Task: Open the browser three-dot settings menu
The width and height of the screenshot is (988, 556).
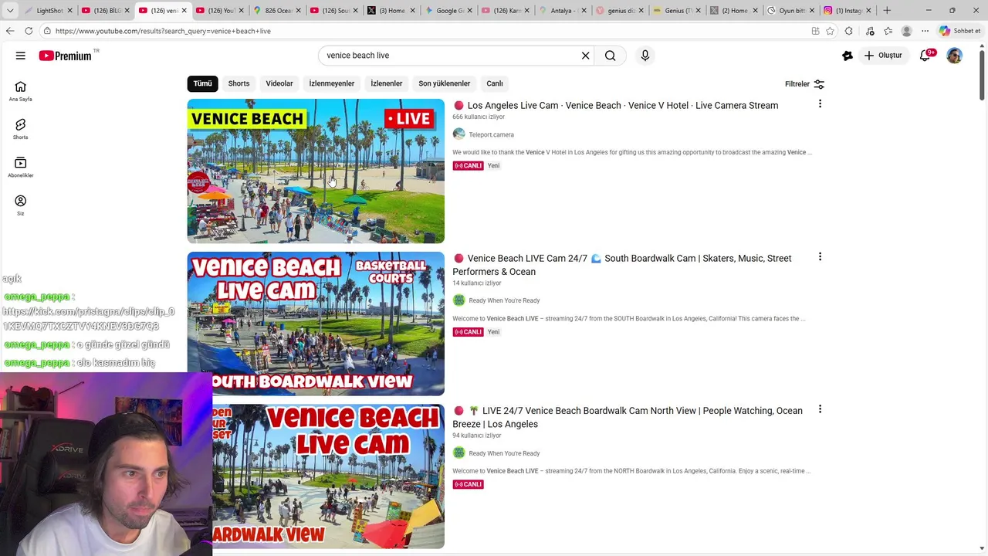Action: tap(925, 31)
